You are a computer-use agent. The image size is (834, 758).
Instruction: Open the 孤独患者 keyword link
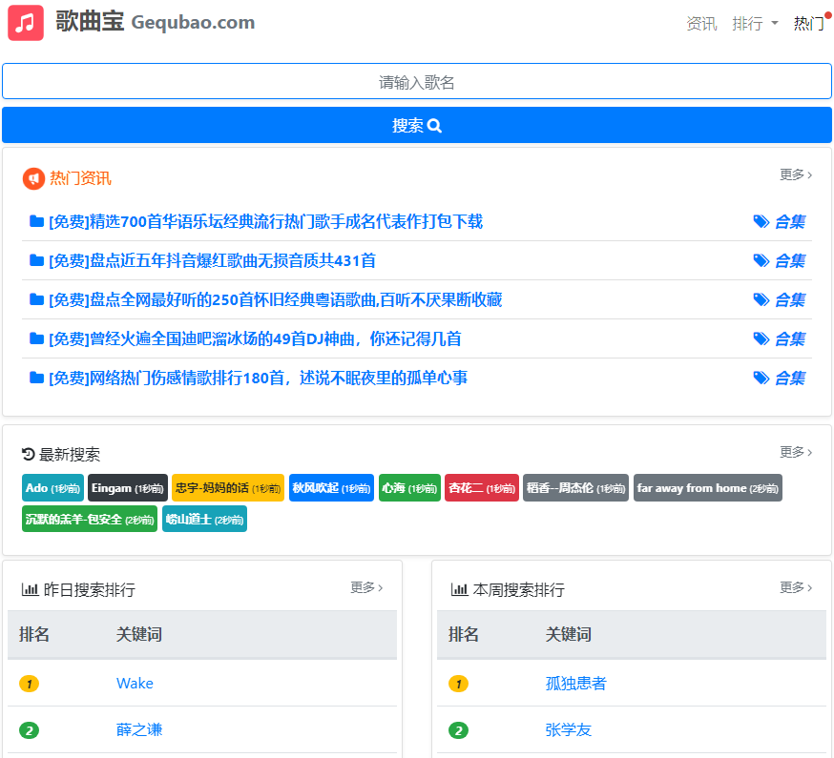[576, 684]
